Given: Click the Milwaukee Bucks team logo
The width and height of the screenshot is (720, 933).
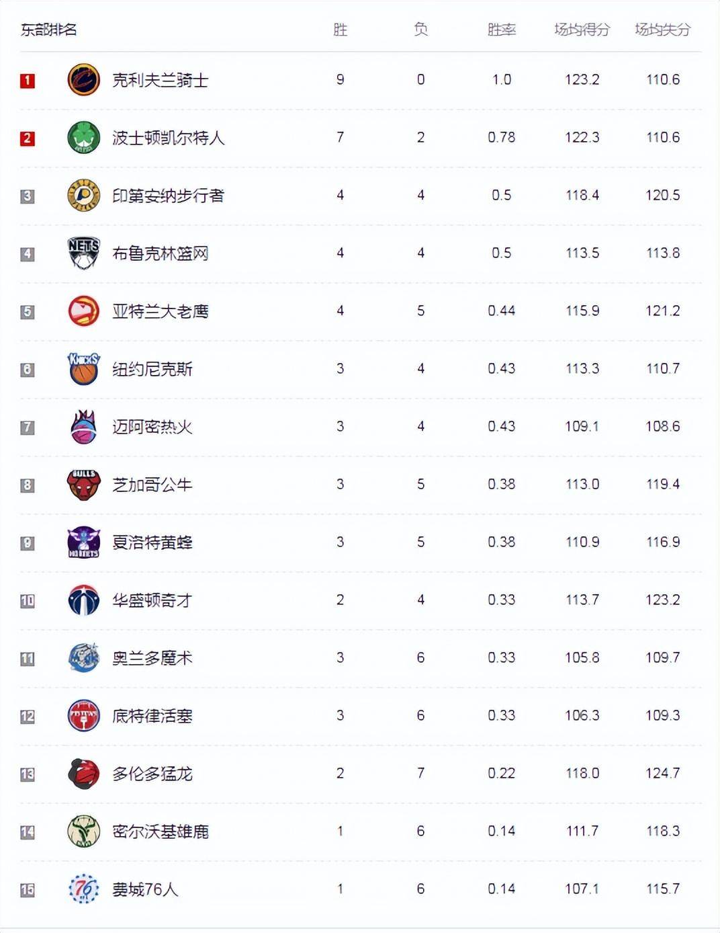Looking at the screenshot, I should 84,831.
